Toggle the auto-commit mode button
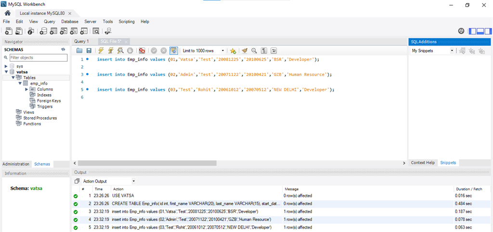 point(173,50)
